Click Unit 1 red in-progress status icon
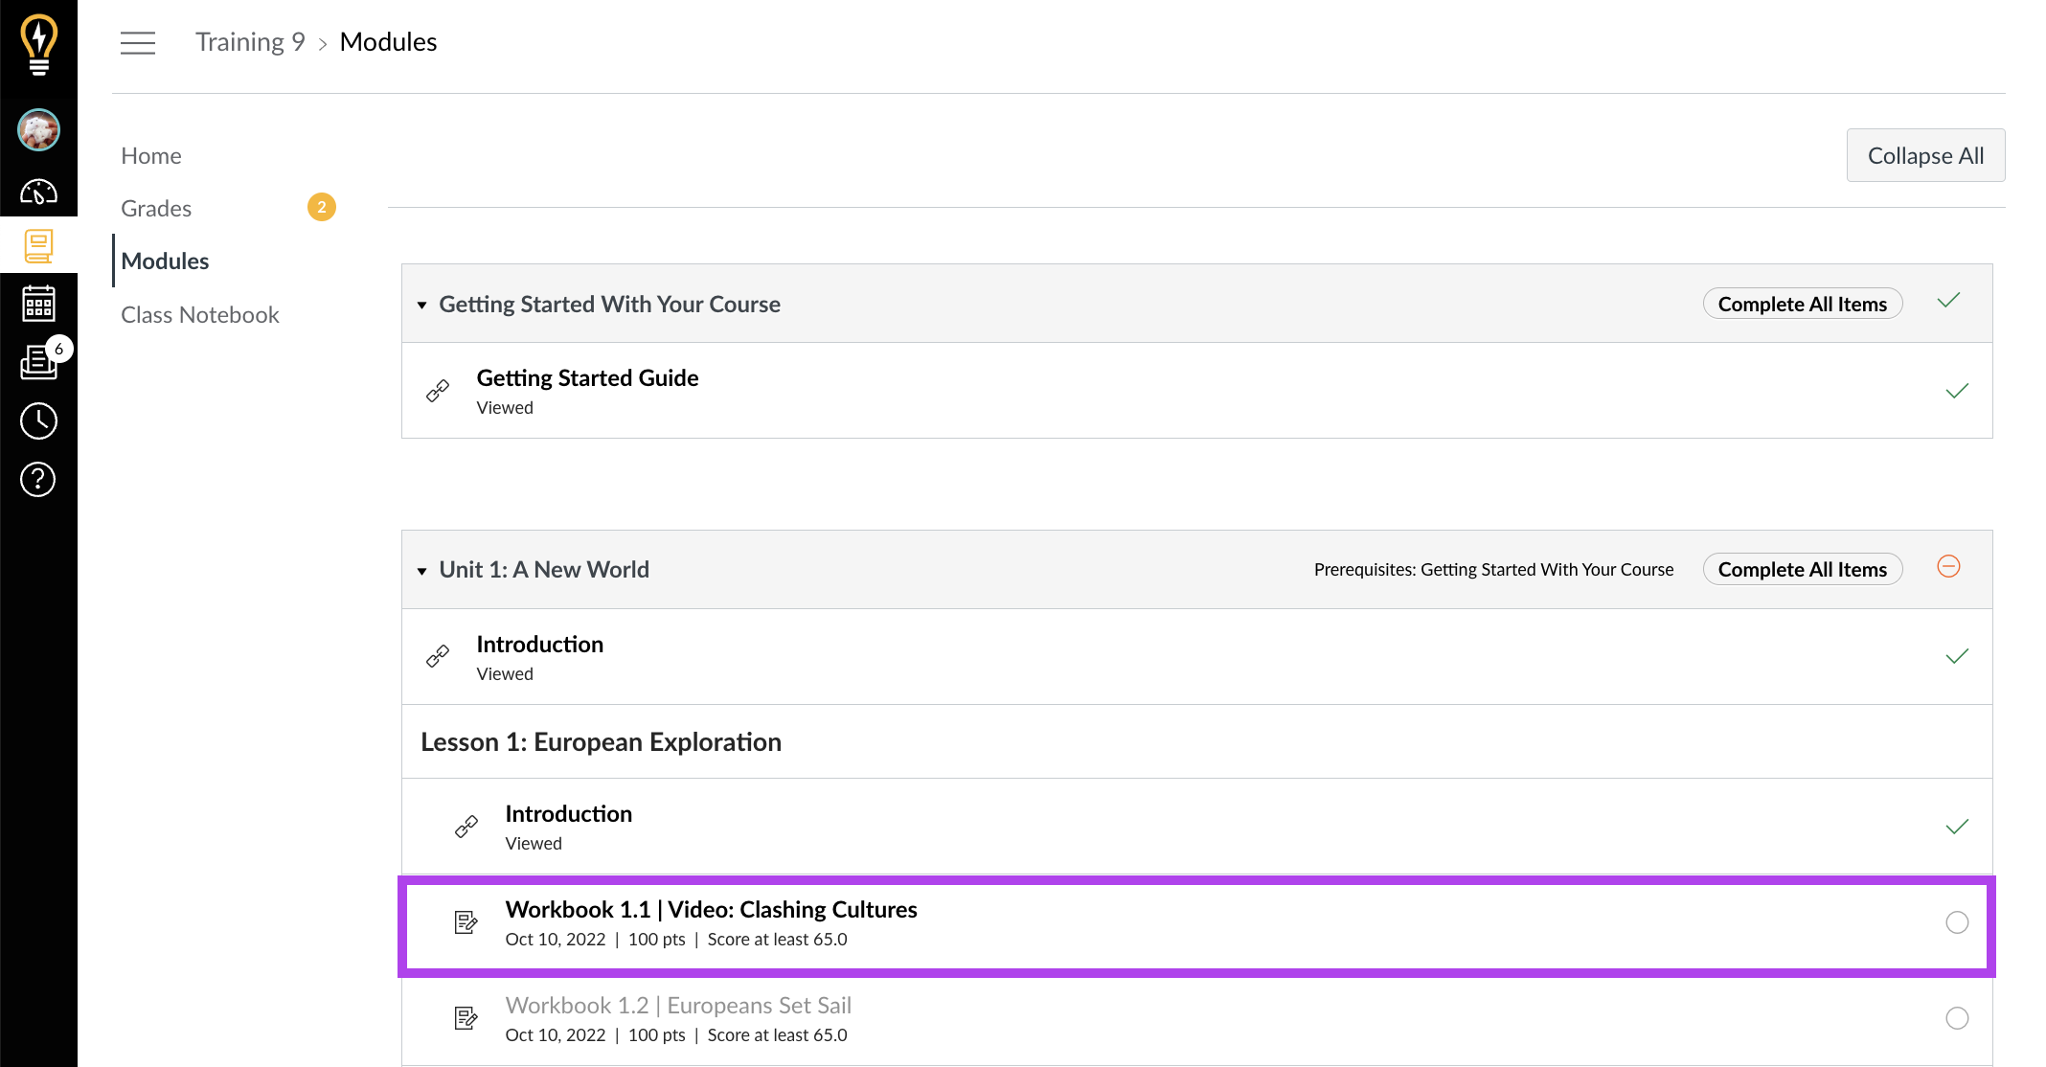The image size is (2046, 1067). [x=1948, y=567]
